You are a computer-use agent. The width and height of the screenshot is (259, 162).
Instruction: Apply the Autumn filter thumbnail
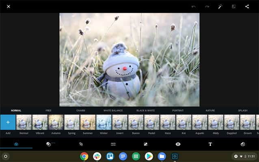point(56,122)
